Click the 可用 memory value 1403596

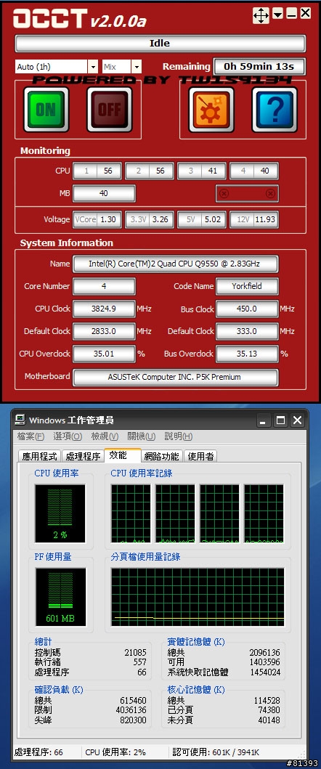(x=264, y=662)
